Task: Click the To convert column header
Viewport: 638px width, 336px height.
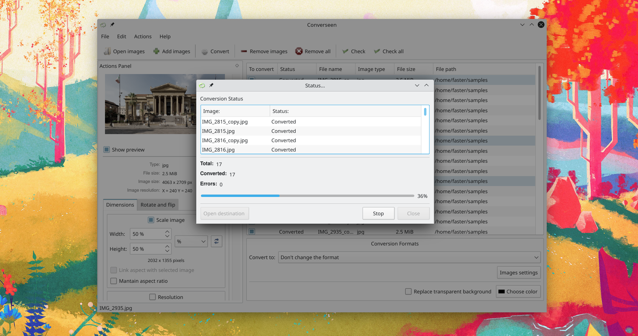Action: (262, 69)
